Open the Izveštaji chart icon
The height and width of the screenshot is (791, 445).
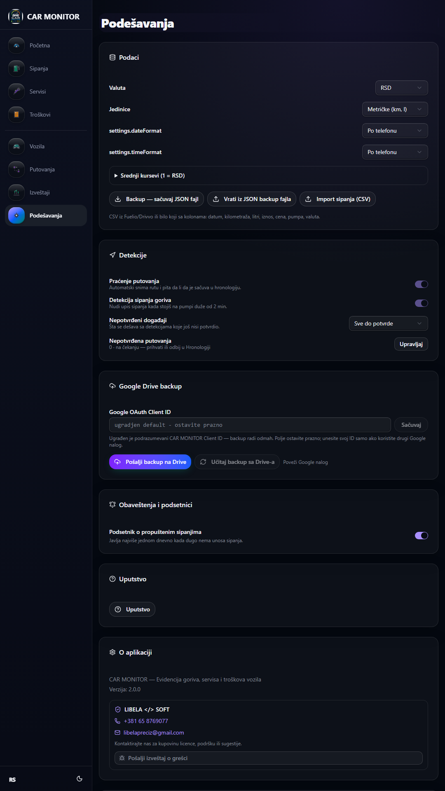tap(16, 192)
